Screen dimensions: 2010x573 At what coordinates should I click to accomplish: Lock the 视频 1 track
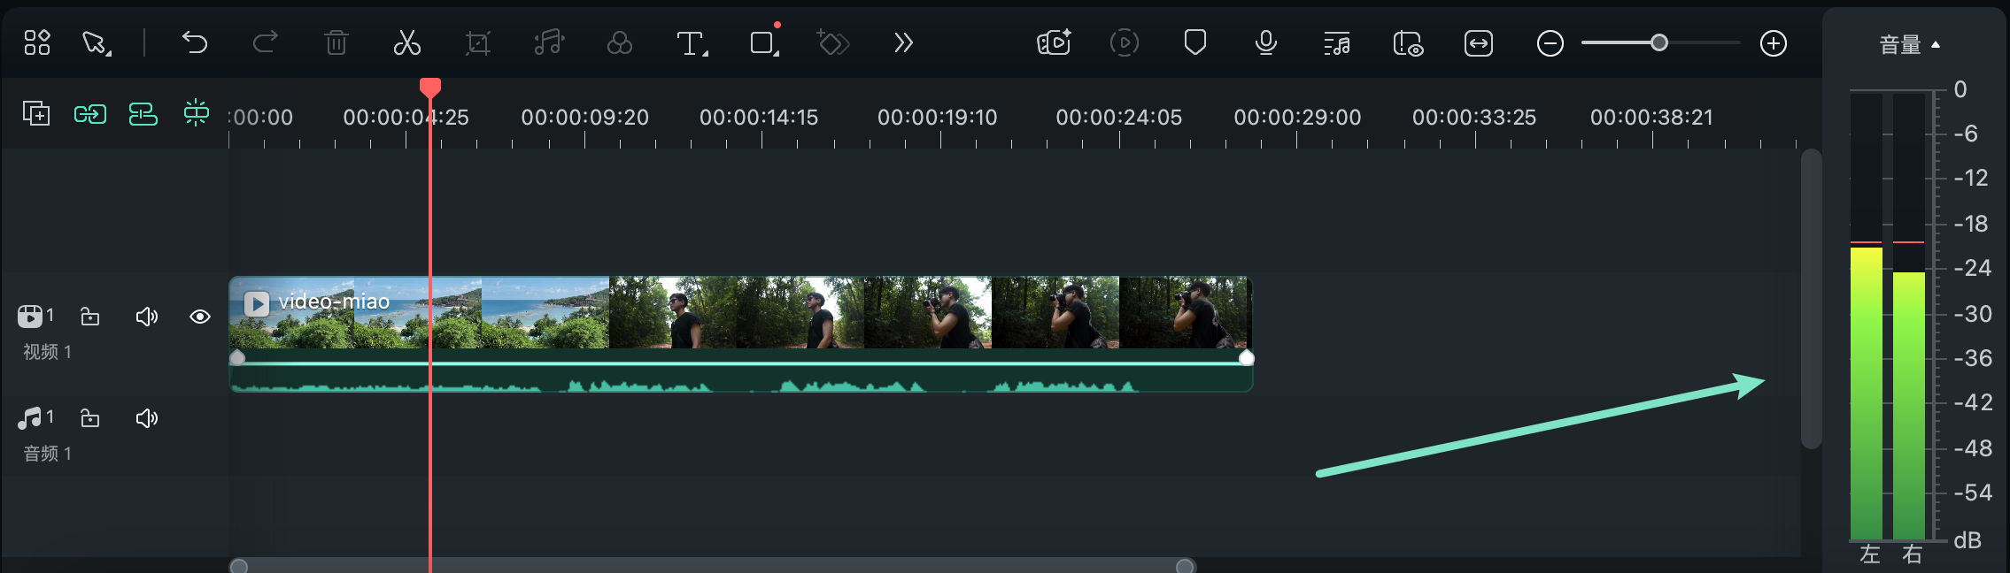tap(90, 317)
